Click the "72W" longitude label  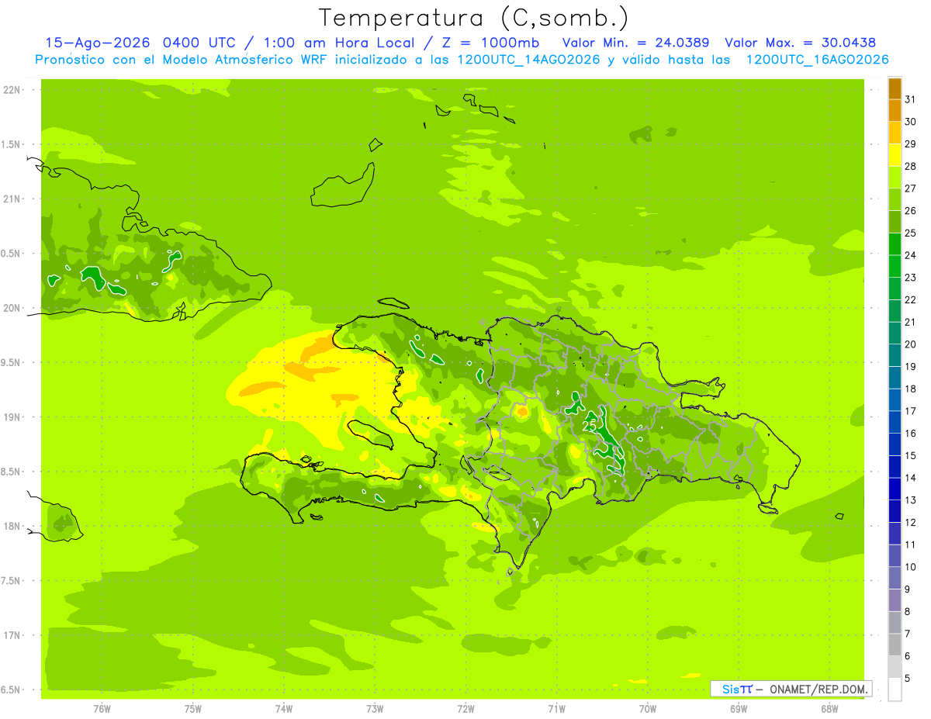click(466, 709)
